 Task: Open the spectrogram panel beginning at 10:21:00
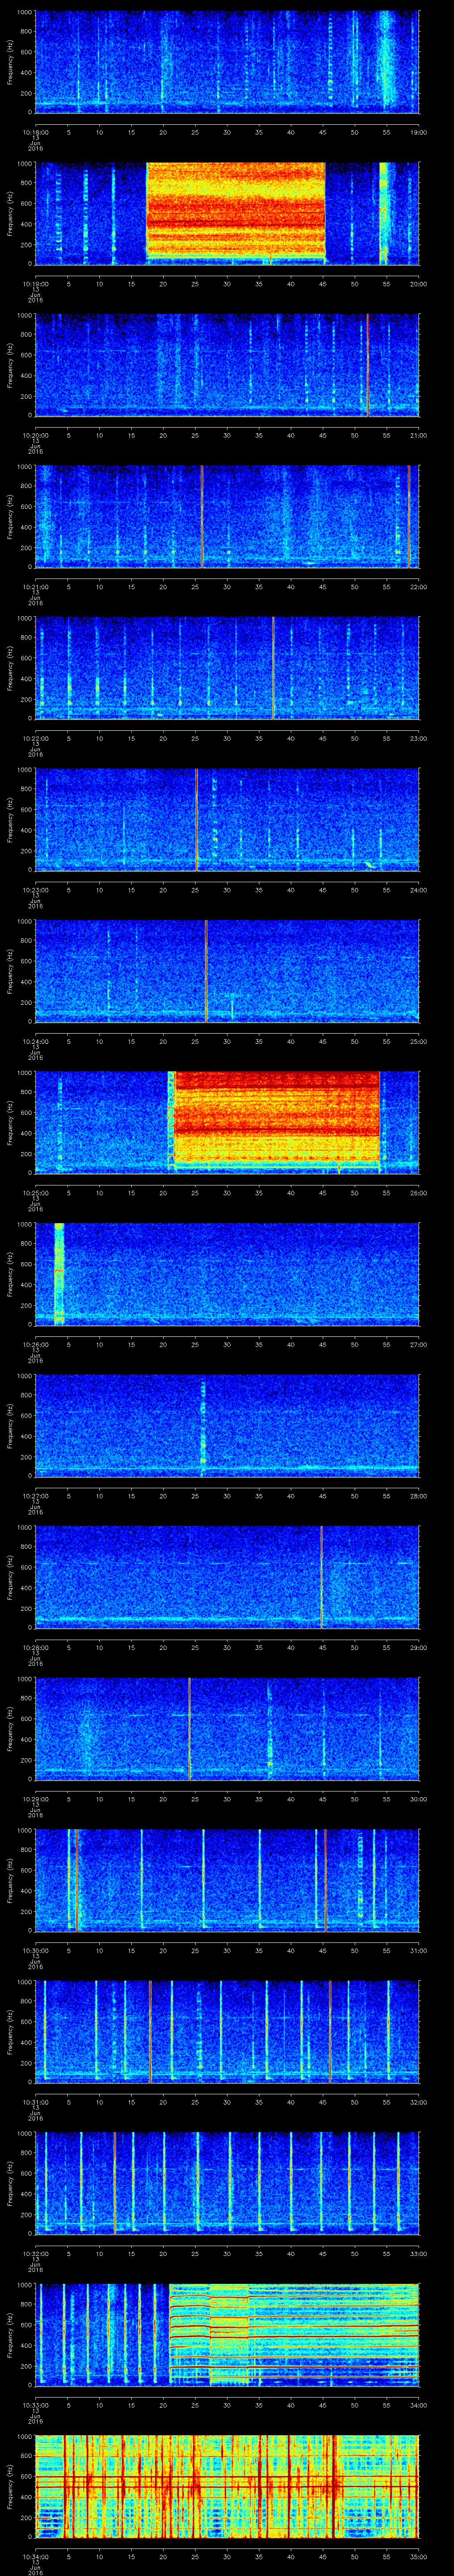click(227, 516)
